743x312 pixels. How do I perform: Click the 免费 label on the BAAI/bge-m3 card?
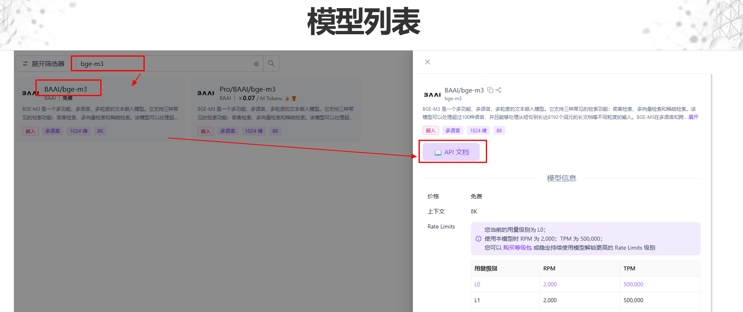[x=67, y=98]
